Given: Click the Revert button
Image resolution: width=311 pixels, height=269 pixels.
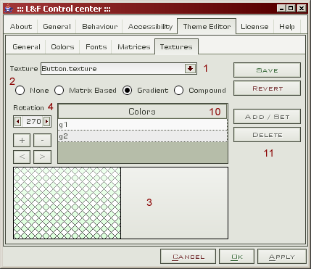Looking at the screenshot, I should pyautogui.click(x=267, y=88).
